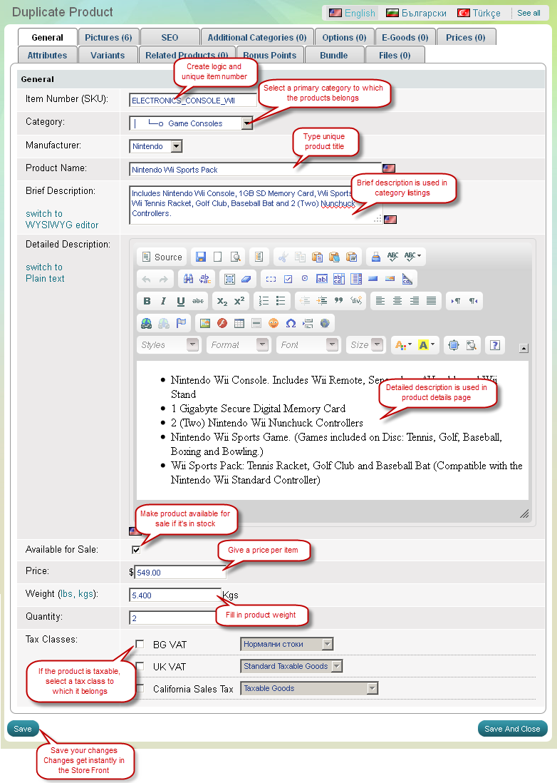The image size is (557, 783).
Task: Click the Bold formatting icon
Action: coord(147,301)
